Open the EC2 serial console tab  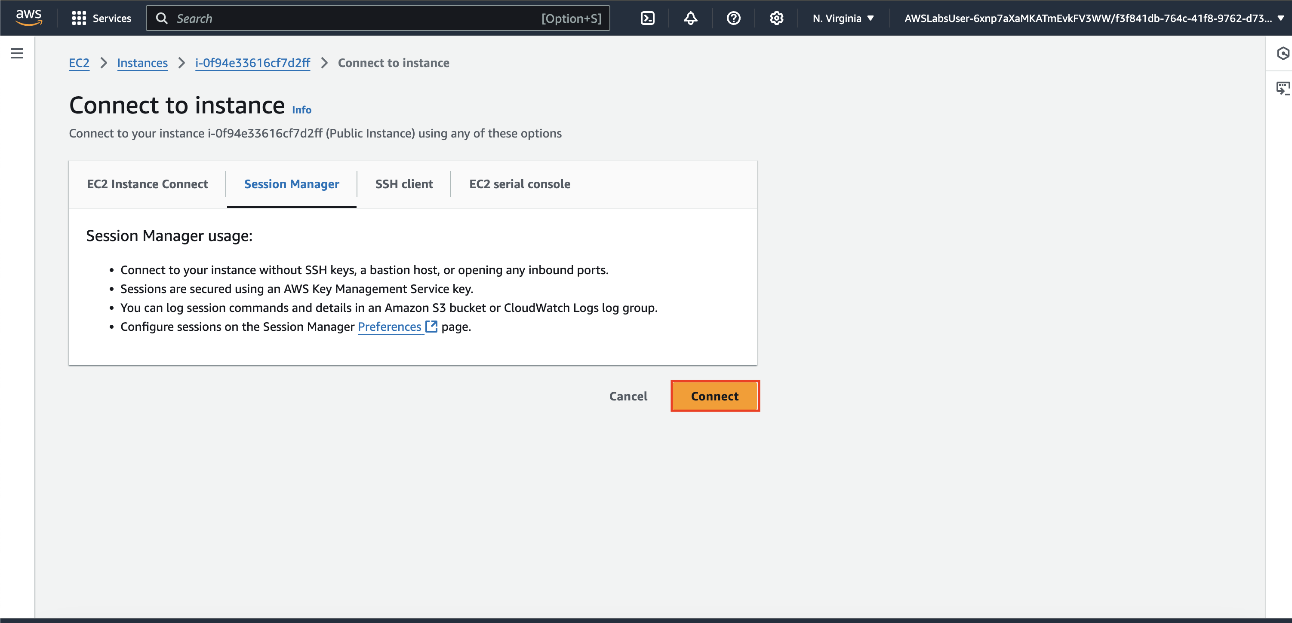click(x=520, y=184)
